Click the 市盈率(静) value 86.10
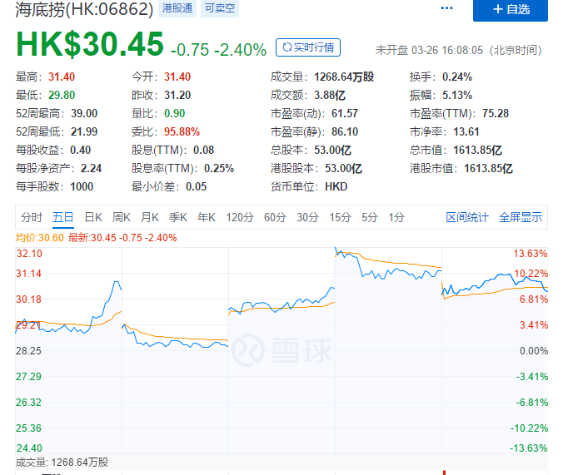The width and height of the screenshot is (563, 475). (x=345, y=131)
